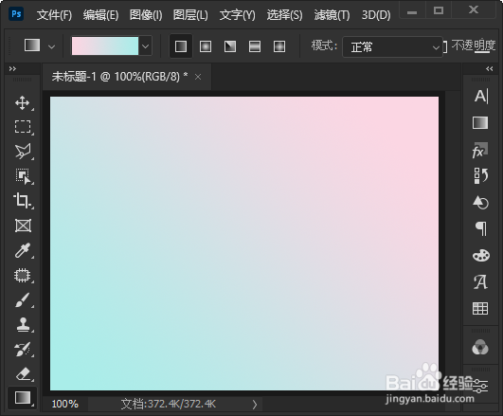Select the Move tool
This screenshot has height=416, width=503.
point(23,102)
